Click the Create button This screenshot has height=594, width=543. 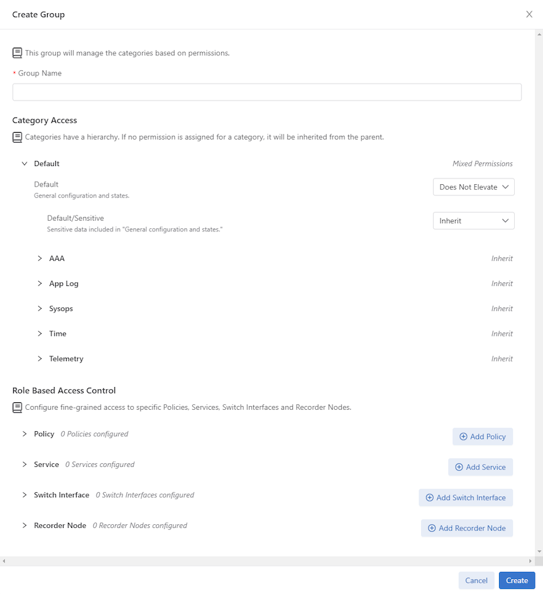(517, 580)
